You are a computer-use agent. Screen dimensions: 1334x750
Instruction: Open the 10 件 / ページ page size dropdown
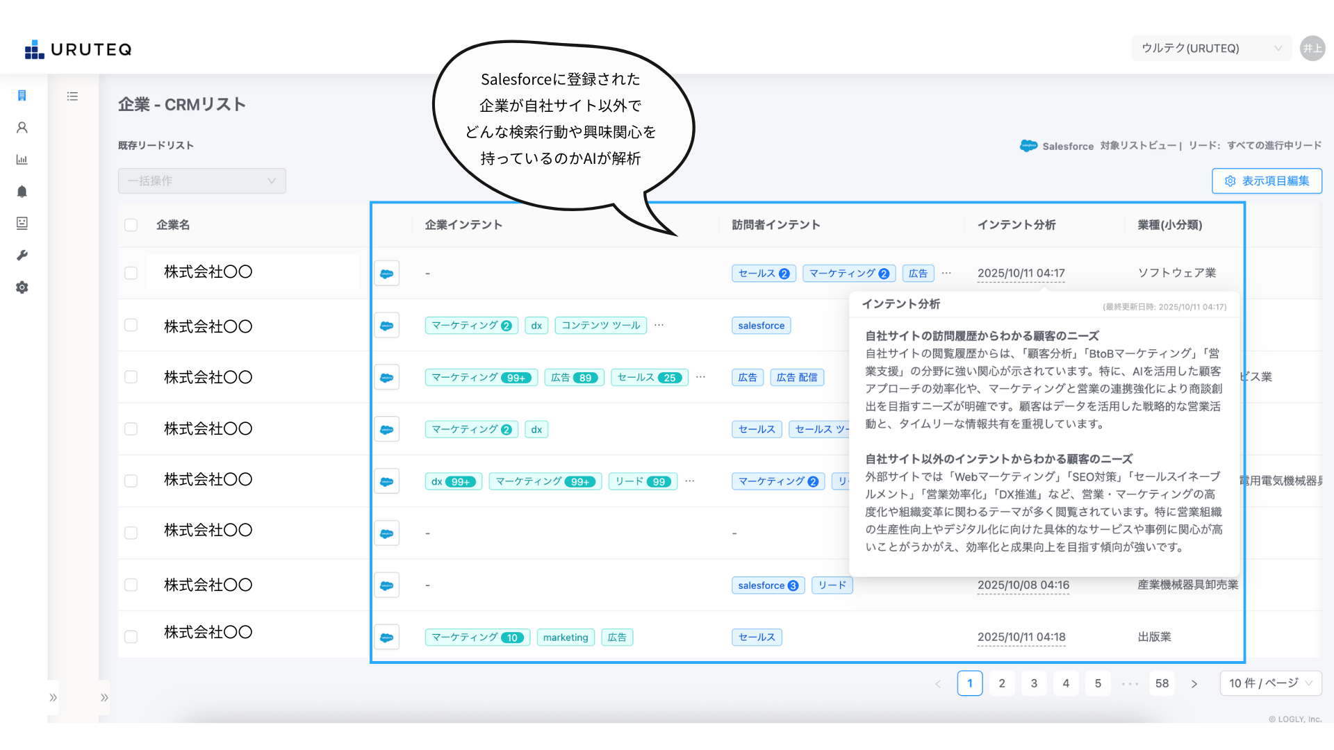coord(1270,683)
